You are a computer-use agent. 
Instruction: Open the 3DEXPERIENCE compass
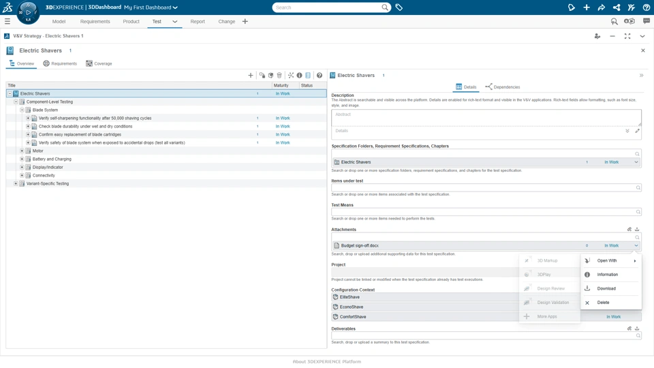pos(28,12)
